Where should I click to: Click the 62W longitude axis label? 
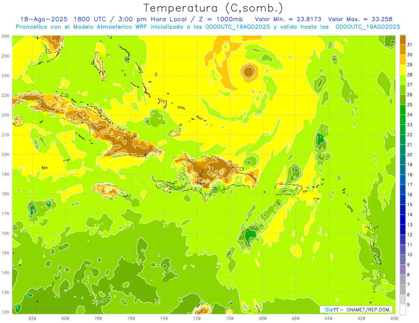361,318
